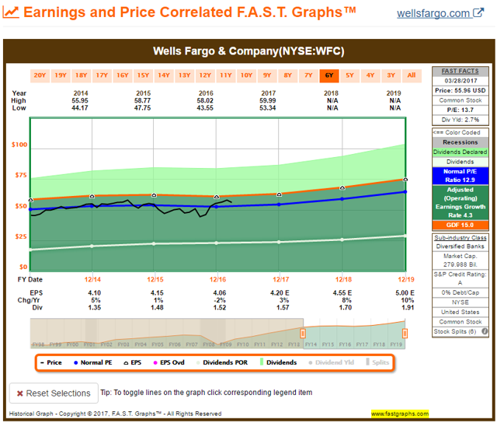
Task: Click the left orange range slider handle
Action: coord(303,334)
